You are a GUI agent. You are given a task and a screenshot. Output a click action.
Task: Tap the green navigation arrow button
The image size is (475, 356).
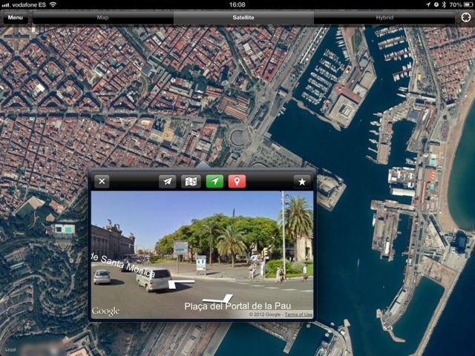tap(214, 181)
